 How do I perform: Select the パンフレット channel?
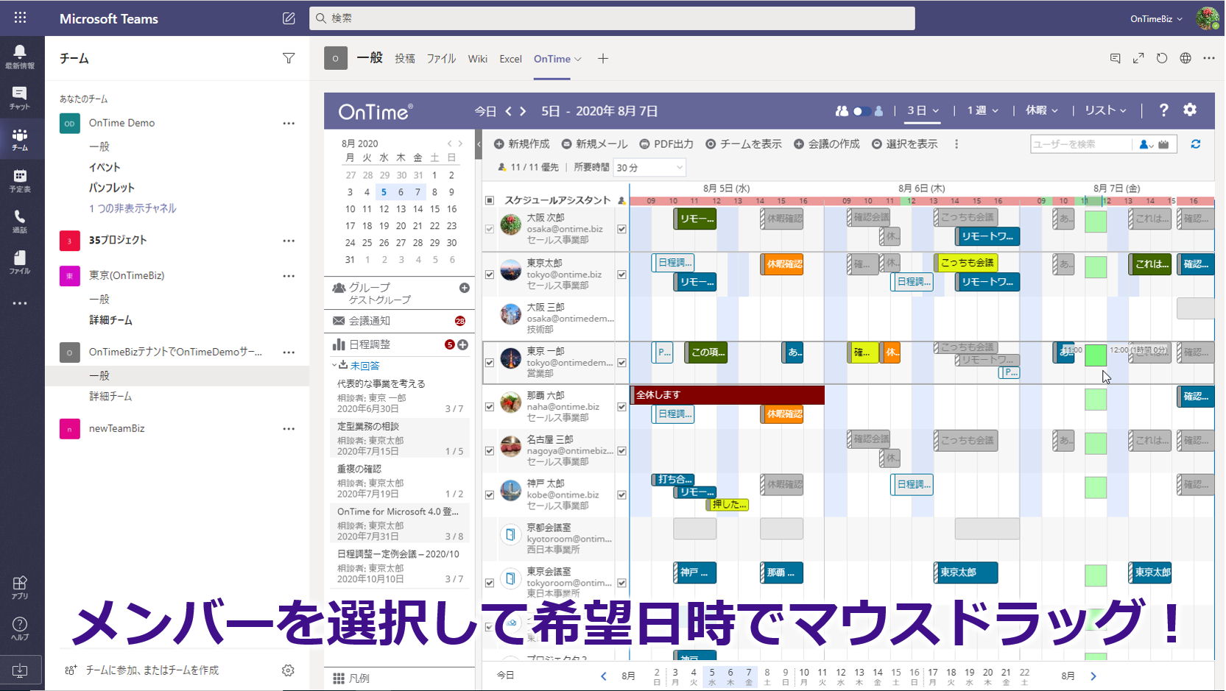coord(111,188)
